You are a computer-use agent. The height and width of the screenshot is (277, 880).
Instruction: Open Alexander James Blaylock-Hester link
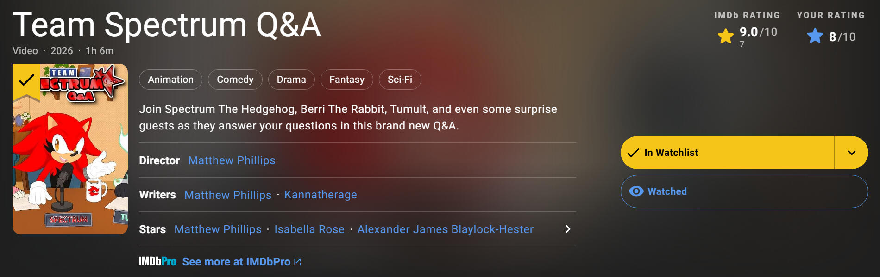tap(445, 229)
